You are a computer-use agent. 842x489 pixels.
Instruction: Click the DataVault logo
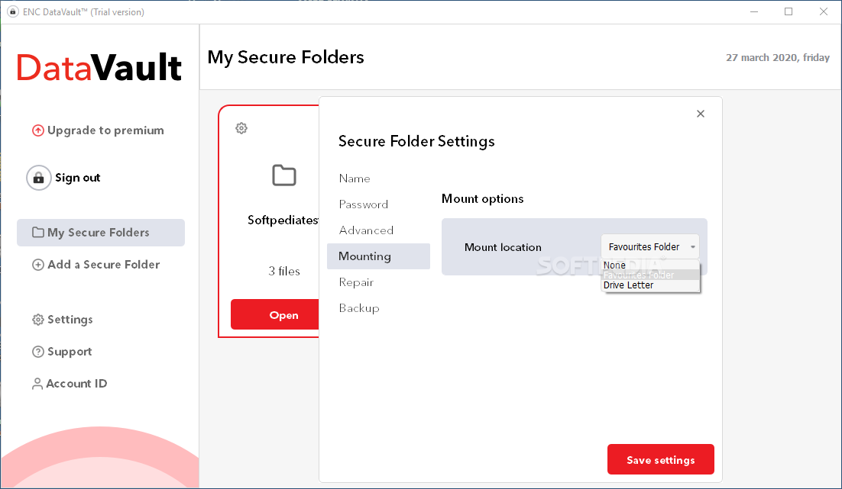point(99,68)
